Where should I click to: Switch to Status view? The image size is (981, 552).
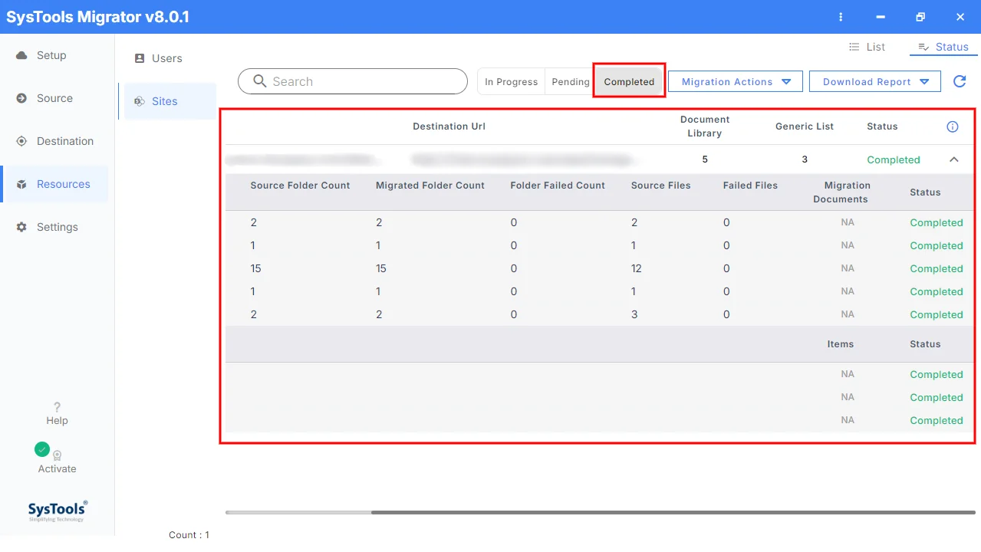click(x=943, y=47)
